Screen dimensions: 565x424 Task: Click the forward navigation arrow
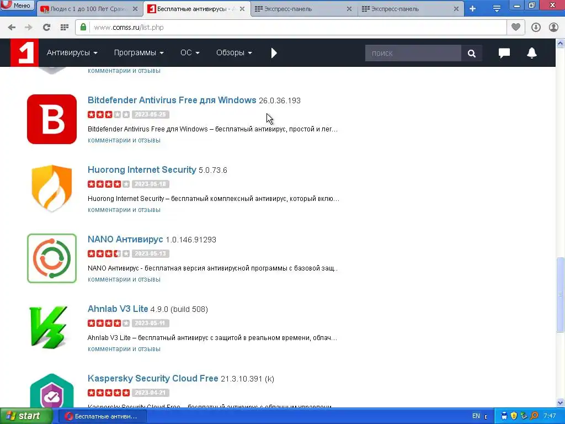point(29,28)
